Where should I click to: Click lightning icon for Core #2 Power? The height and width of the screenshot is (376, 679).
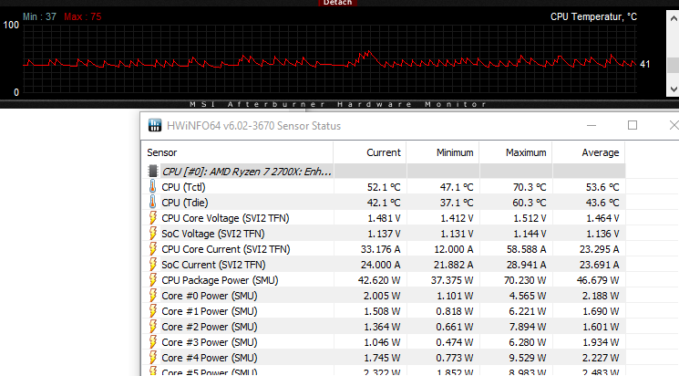coord(152,327)
